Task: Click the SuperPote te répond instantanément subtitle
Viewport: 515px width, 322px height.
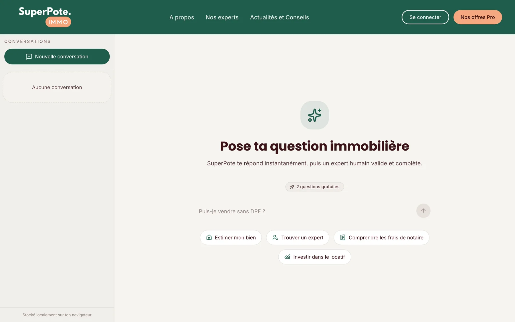Action: pos(314,163)
